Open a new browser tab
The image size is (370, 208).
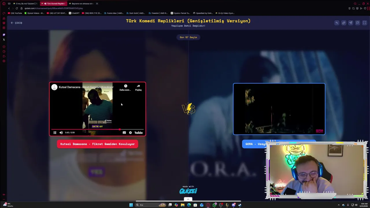pyautogui.click(x=97, y=3)
